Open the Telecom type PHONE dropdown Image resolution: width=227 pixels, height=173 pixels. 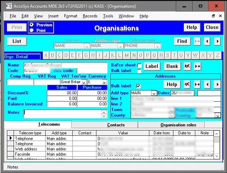click(x=157, y=46)
